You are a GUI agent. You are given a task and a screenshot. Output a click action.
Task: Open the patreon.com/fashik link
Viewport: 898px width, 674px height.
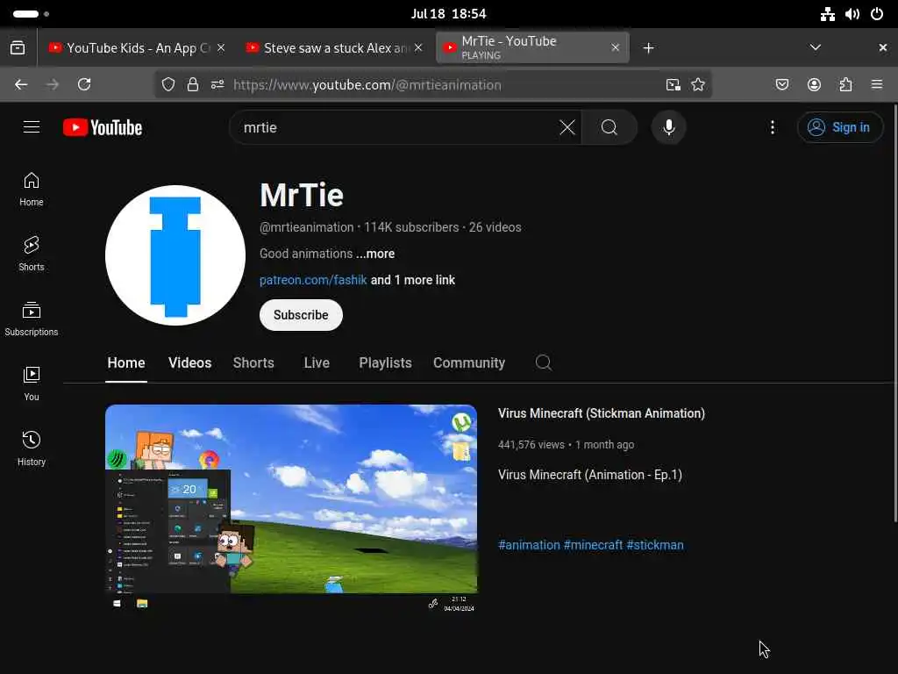pos(313,280)
